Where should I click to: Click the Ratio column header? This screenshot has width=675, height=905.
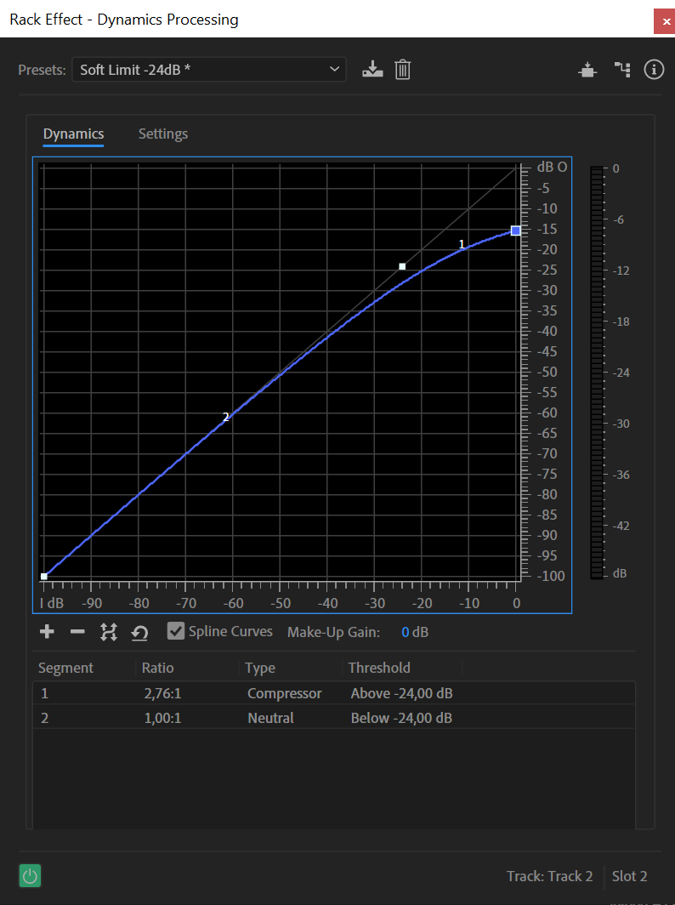tap(157, 668)
